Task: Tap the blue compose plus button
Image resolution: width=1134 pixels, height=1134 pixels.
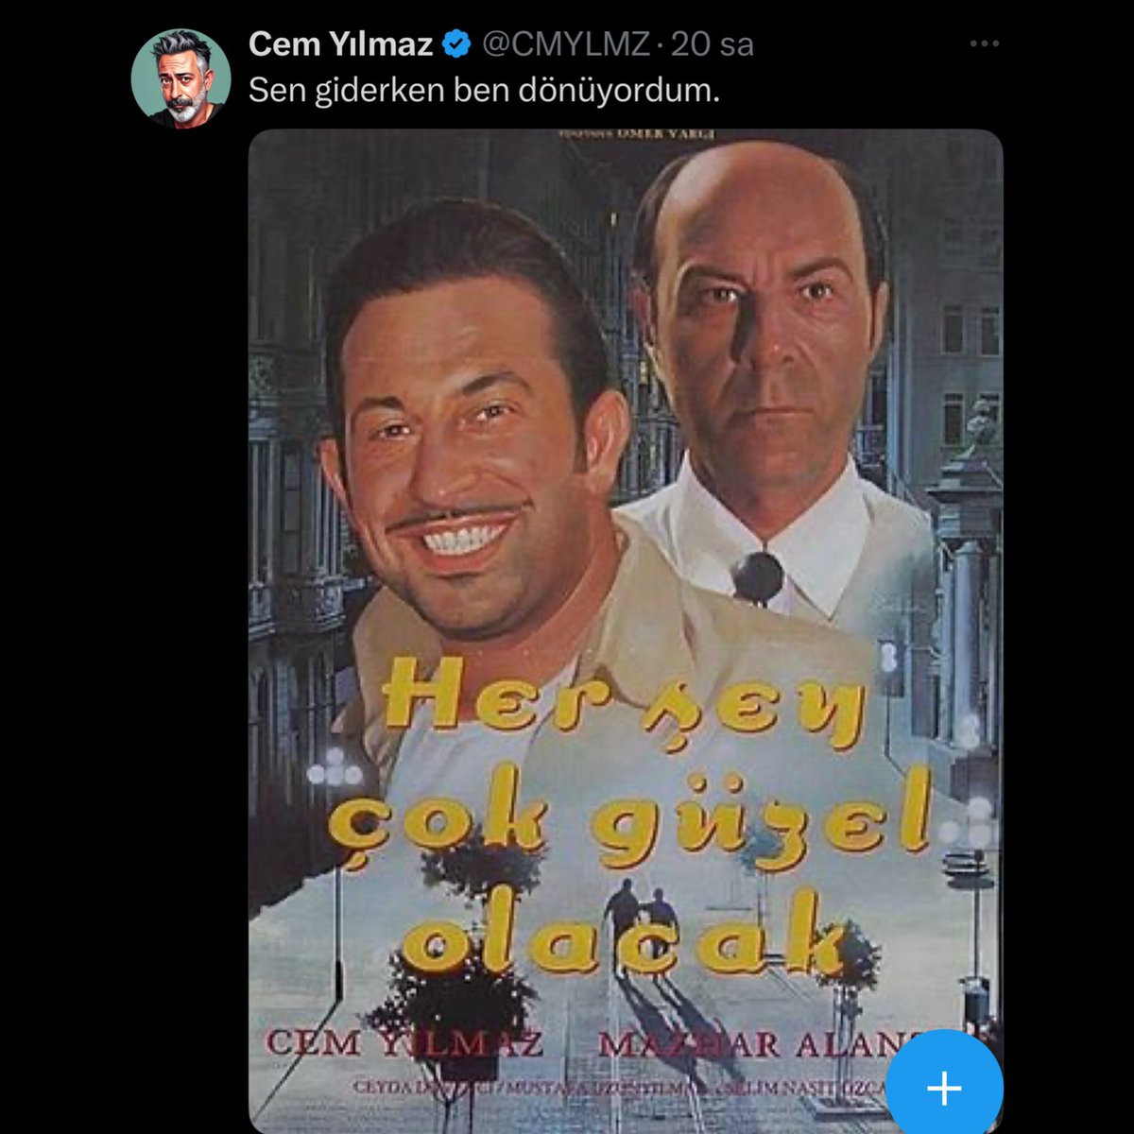Action: 944,1088
